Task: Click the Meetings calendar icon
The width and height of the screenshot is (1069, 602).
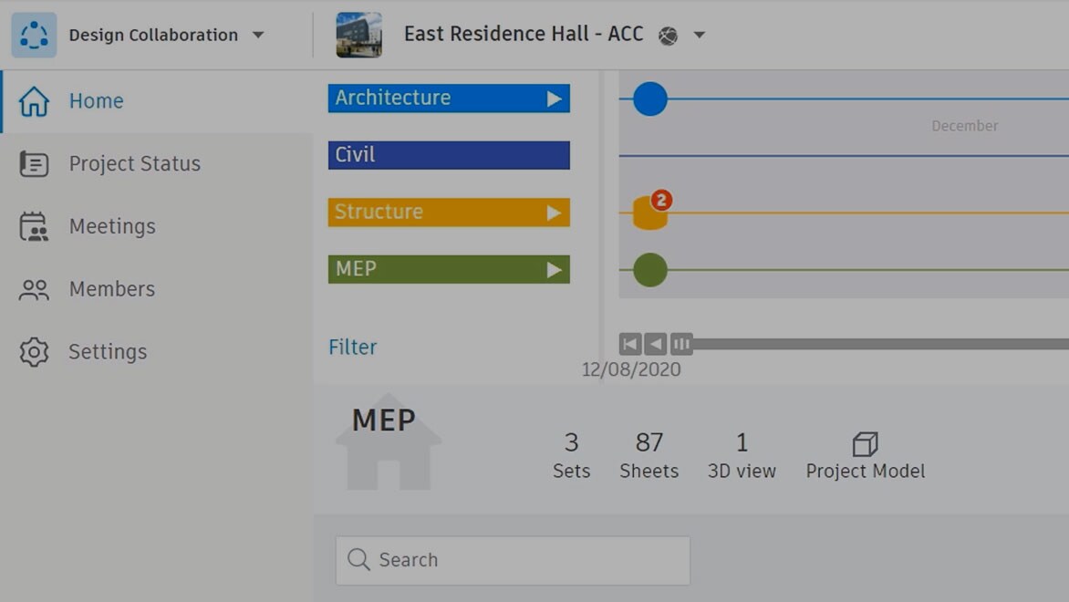Action: (x=34, y=226)
